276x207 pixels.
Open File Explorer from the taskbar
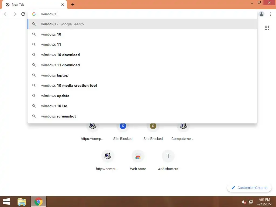coord(22,202)
